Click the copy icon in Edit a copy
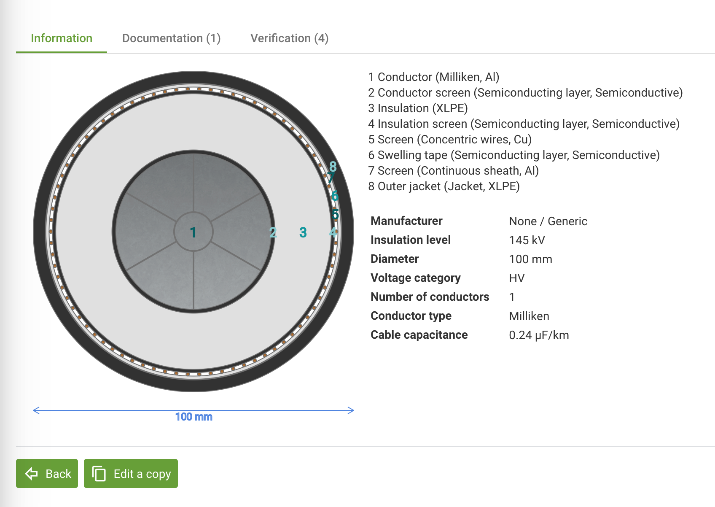The height and width of the screenshot is (507, 715). coord(99,474)
